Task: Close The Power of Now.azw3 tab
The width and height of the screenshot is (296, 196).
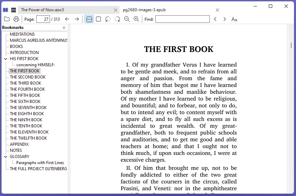Action: 115,10
